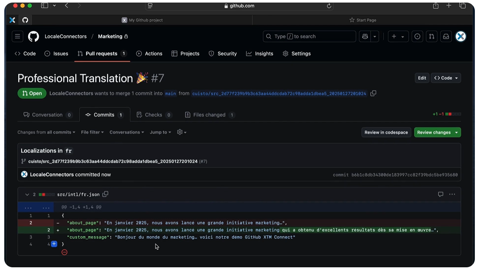477x269 pixels.
Task: Go to the LocaleConnectors owner page
Action: click(66, 37)
